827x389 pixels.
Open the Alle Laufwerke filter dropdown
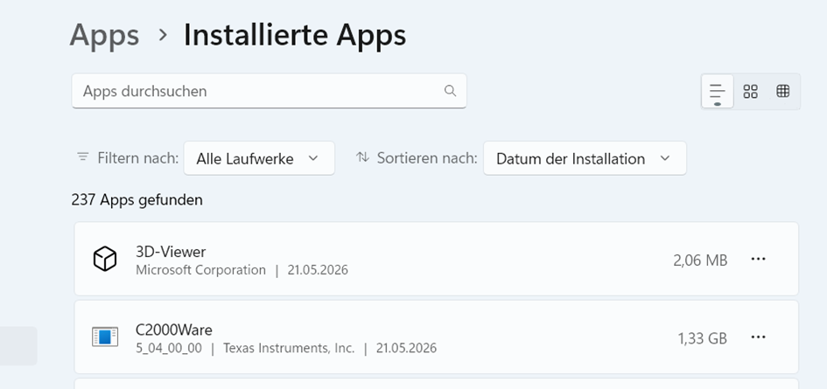point(259,158)
